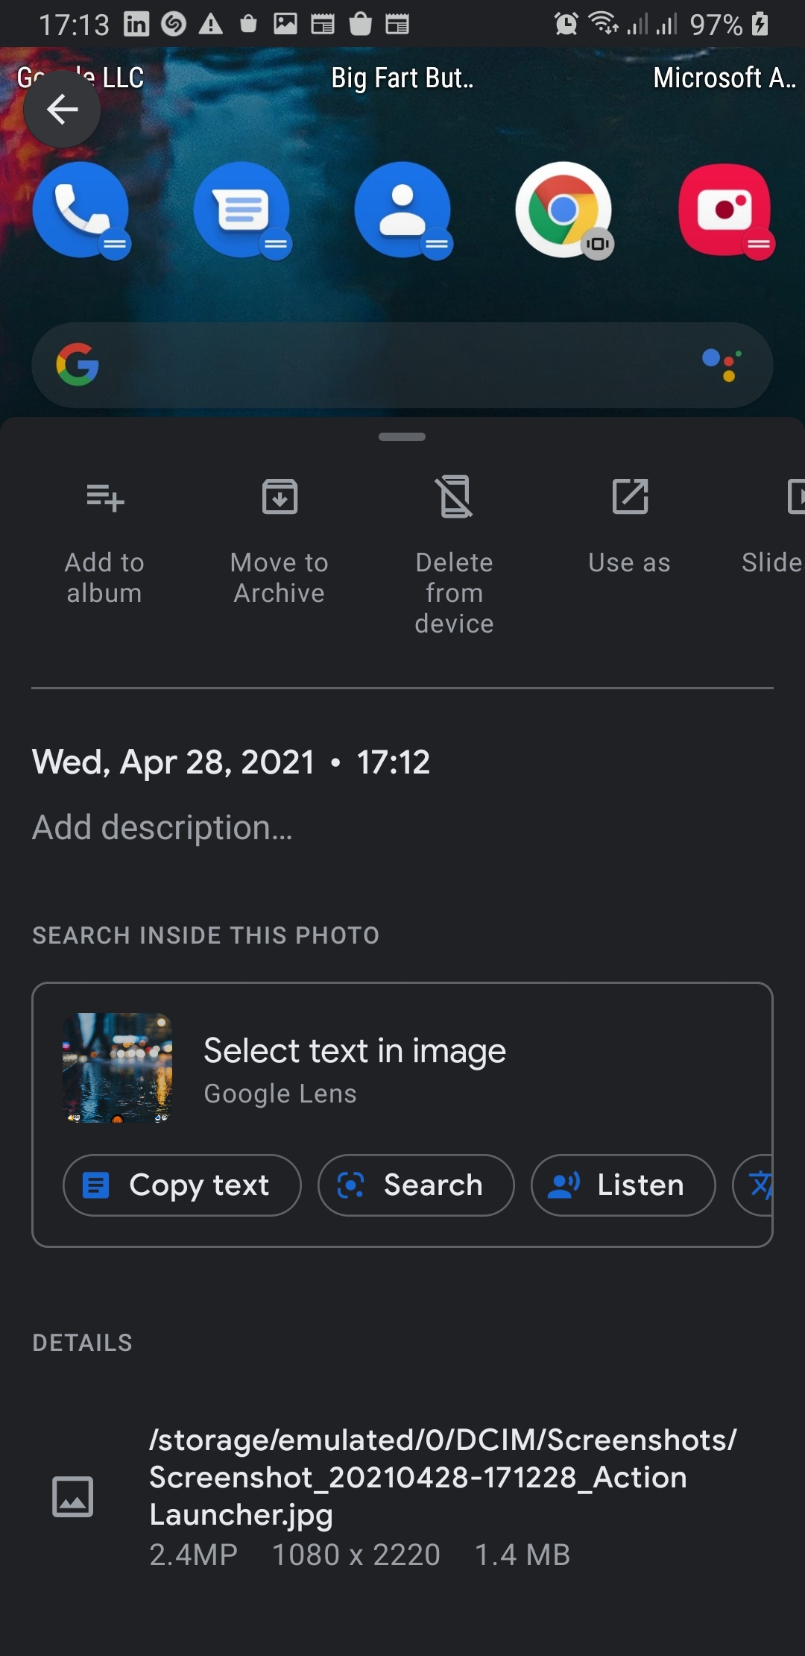The height and width of the screenshot is (1656, 805).
Task: Tap the Slideshow icon at right edge
Action: point(795,498)
